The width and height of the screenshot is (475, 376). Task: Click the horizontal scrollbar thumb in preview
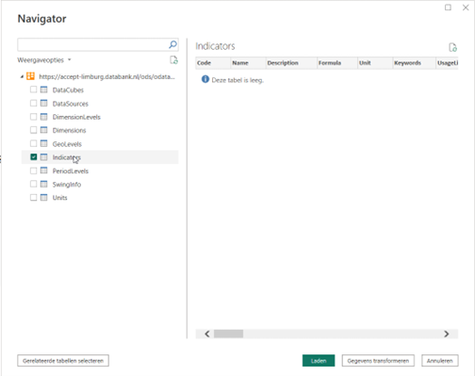coord(228,334)
